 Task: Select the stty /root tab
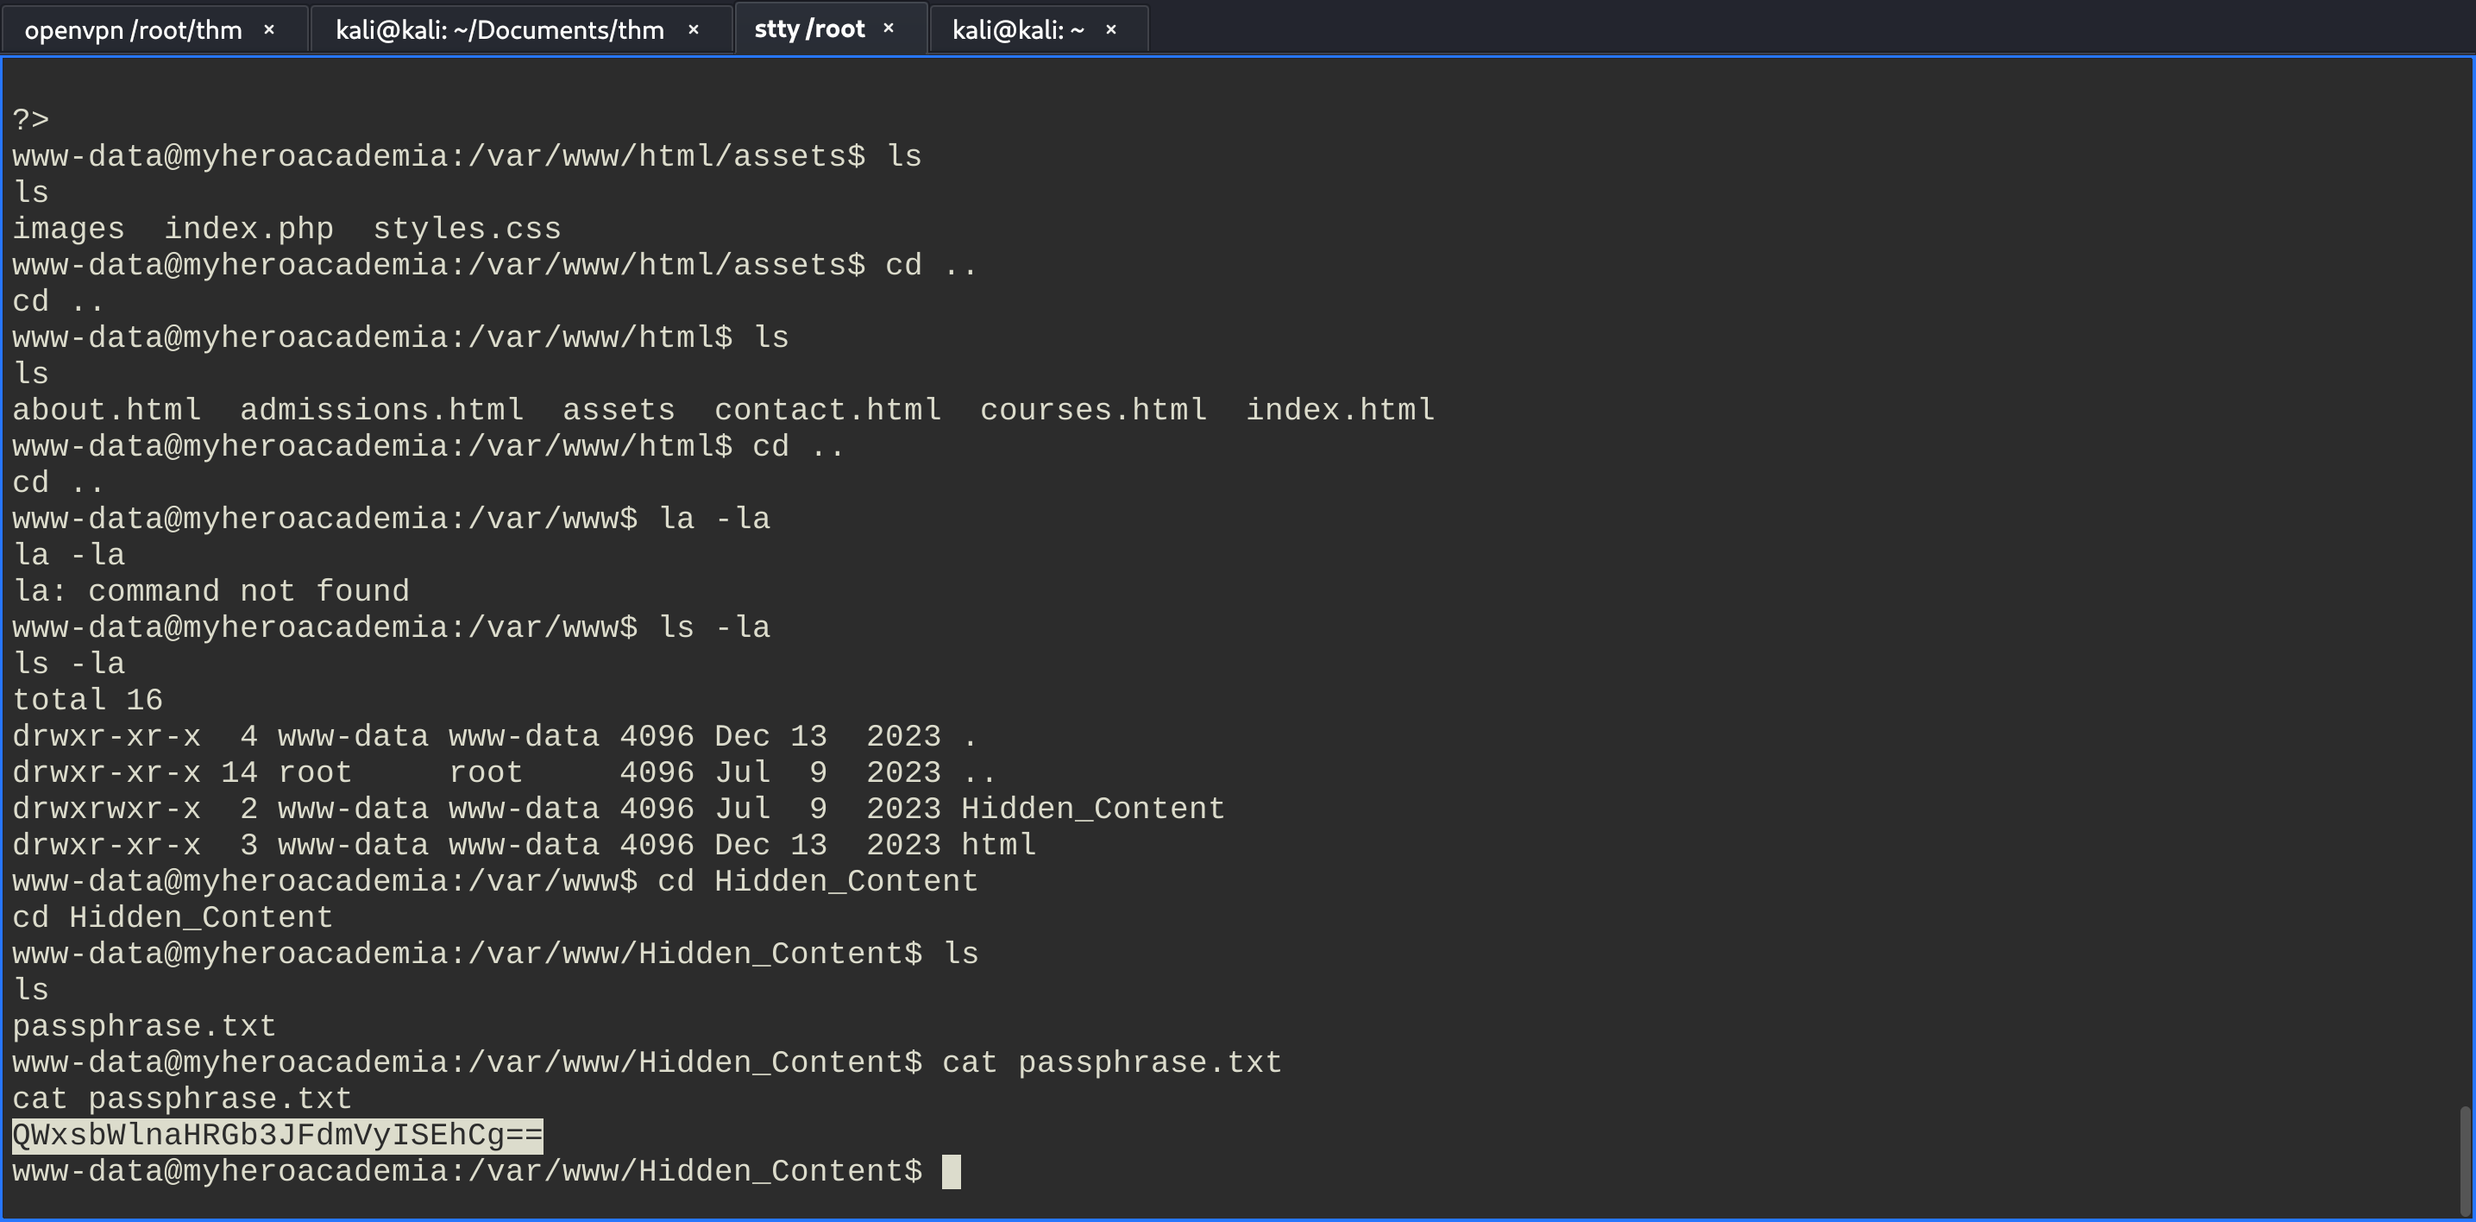tap(809, 28)
